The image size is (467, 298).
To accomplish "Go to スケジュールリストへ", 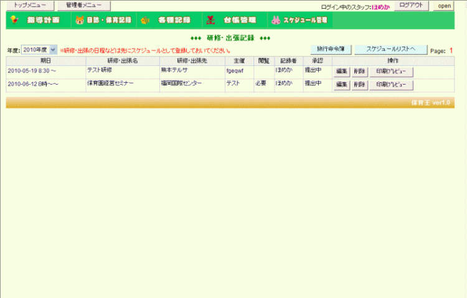I will point(391,49).
